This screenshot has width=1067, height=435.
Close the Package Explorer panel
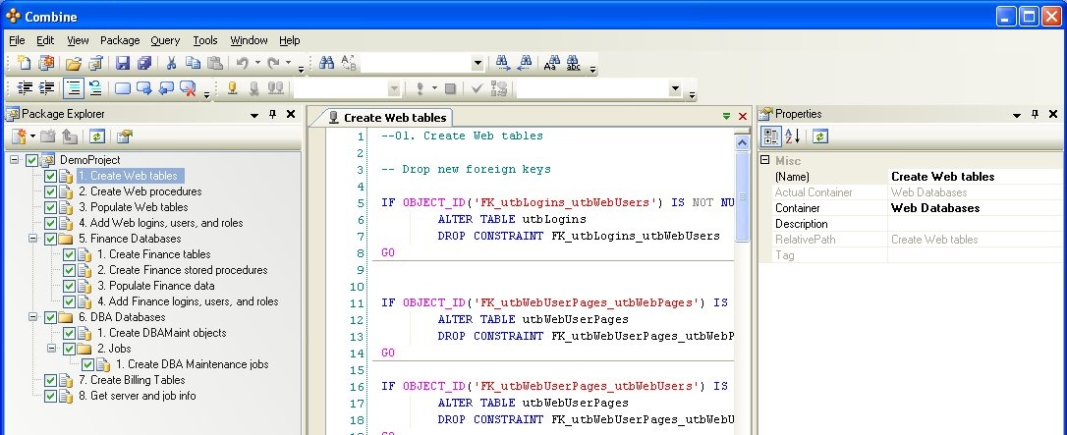(x=291, y=114)
